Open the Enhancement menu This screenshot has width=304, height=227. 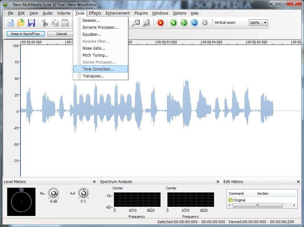pyautogui.click(x=118, y=13)
